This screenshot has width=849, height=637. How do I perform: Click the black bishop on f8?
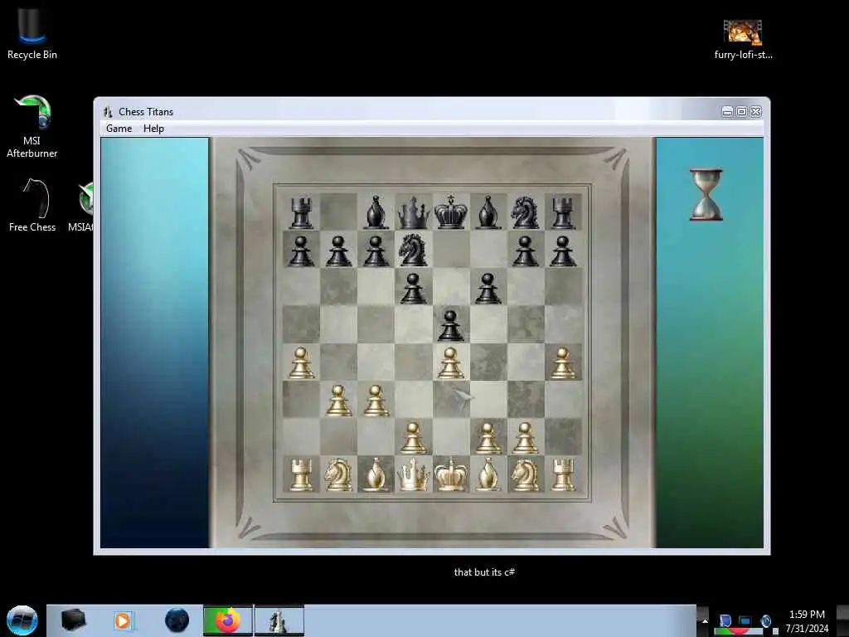488,213
